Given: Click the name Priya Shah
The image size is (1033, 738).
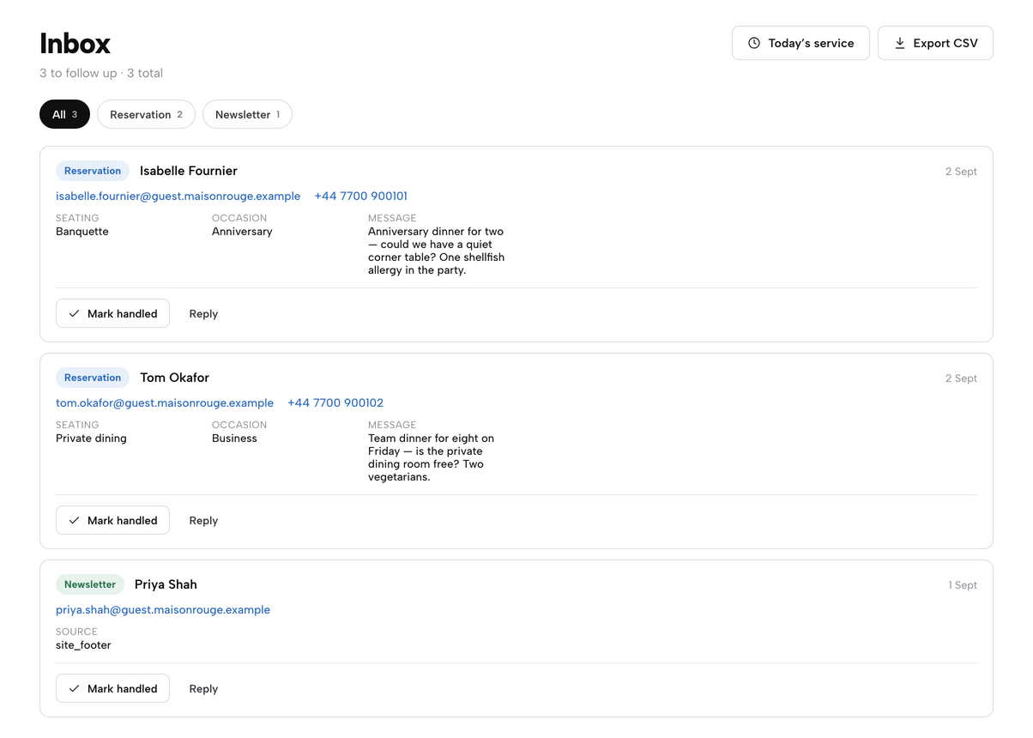Looking at the screenshot, I should coord(166,584).
